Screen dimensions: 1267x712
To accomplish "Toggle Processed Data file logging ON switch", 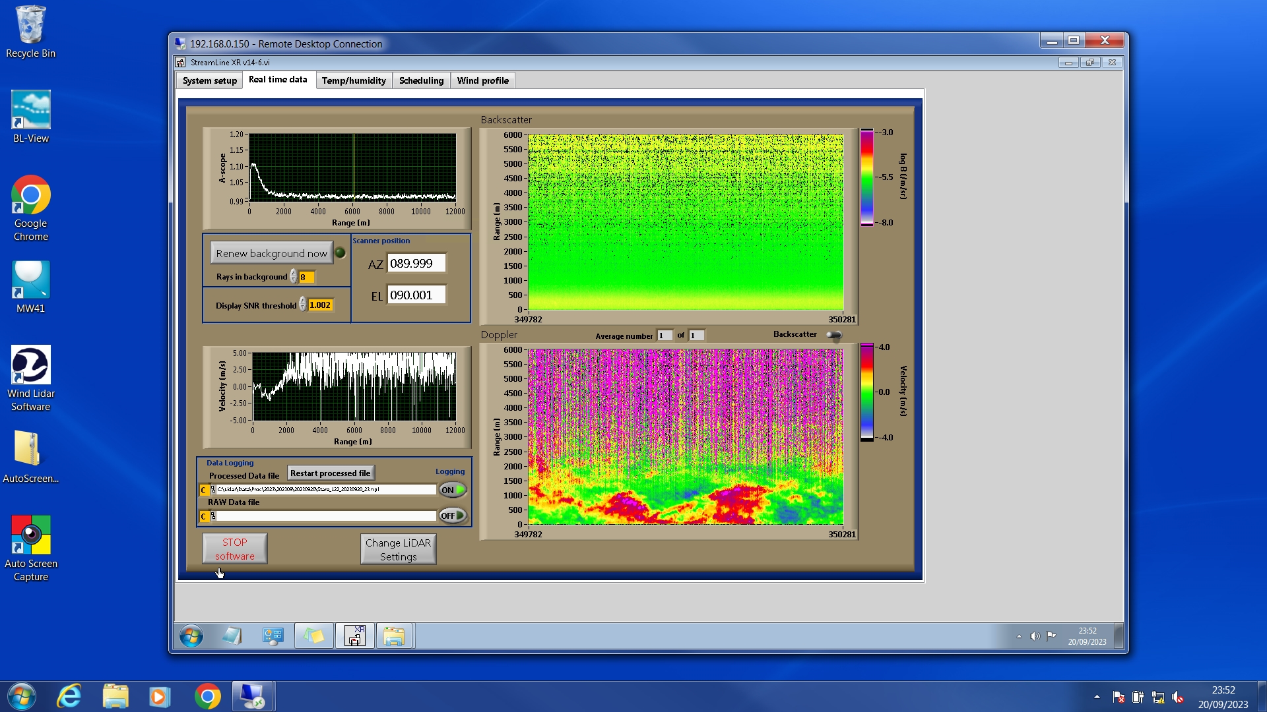I will [453, 490].
